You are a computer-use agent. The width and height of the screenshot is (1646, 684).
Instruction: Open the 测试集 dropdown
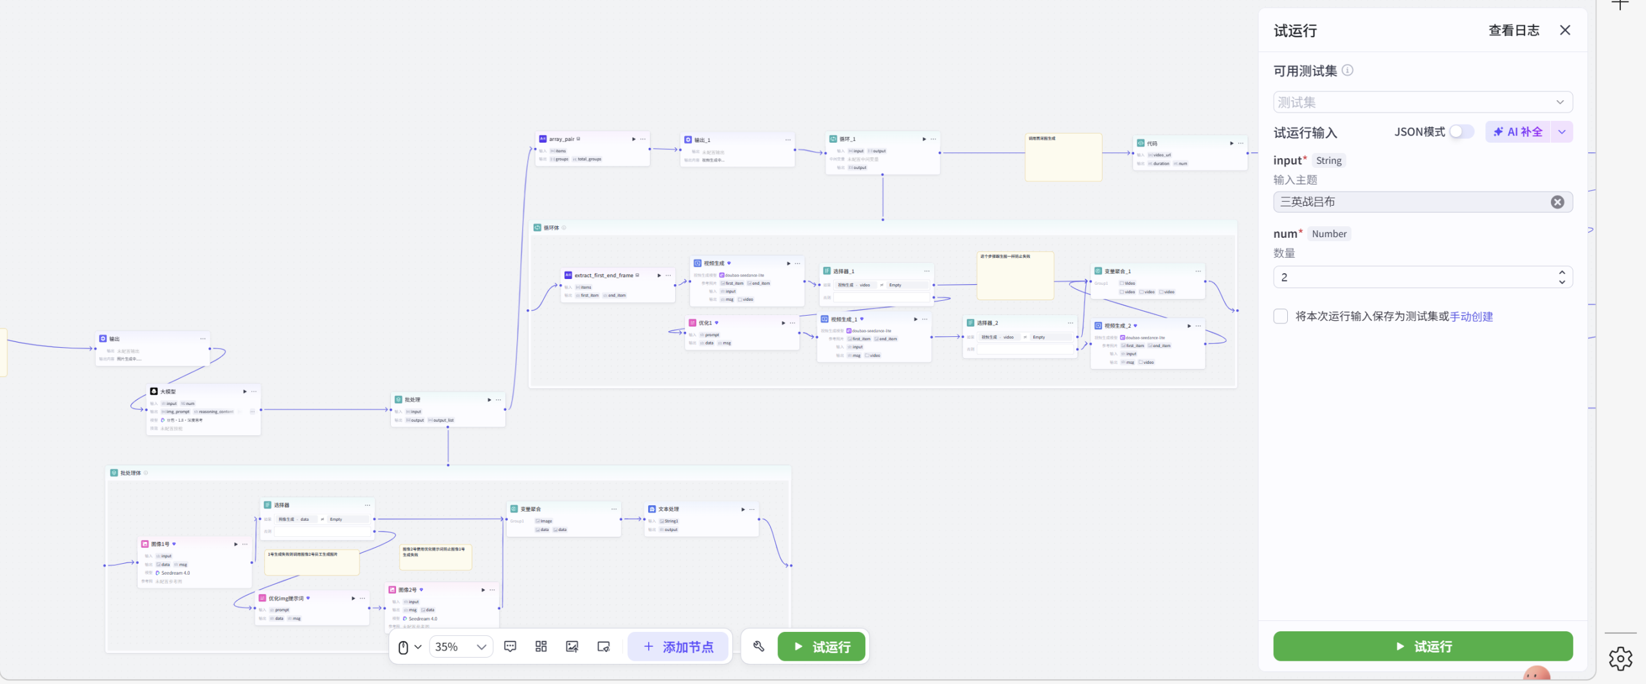(1422, 102)
